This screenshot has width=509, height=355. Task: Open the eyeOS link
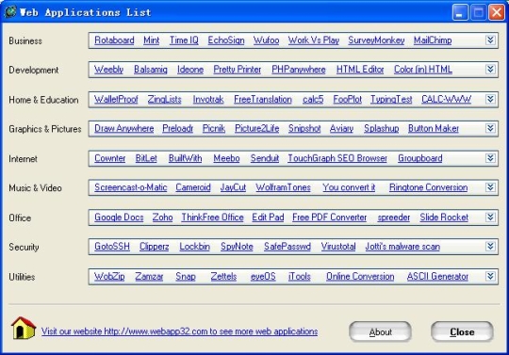coord(263,276)
